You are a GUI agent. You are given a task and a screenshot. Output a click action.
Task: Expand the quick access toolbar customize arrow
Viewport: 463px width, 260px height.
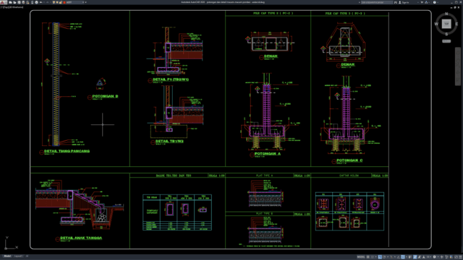85,2
